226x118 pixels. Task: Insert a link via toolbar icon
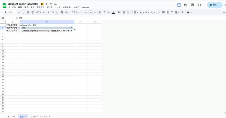[x=159, y=13]
